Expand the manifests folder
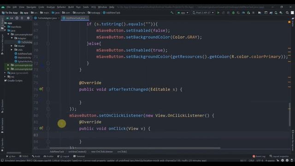This screenshot has height=166, width=295. click(x=5, y=27)
